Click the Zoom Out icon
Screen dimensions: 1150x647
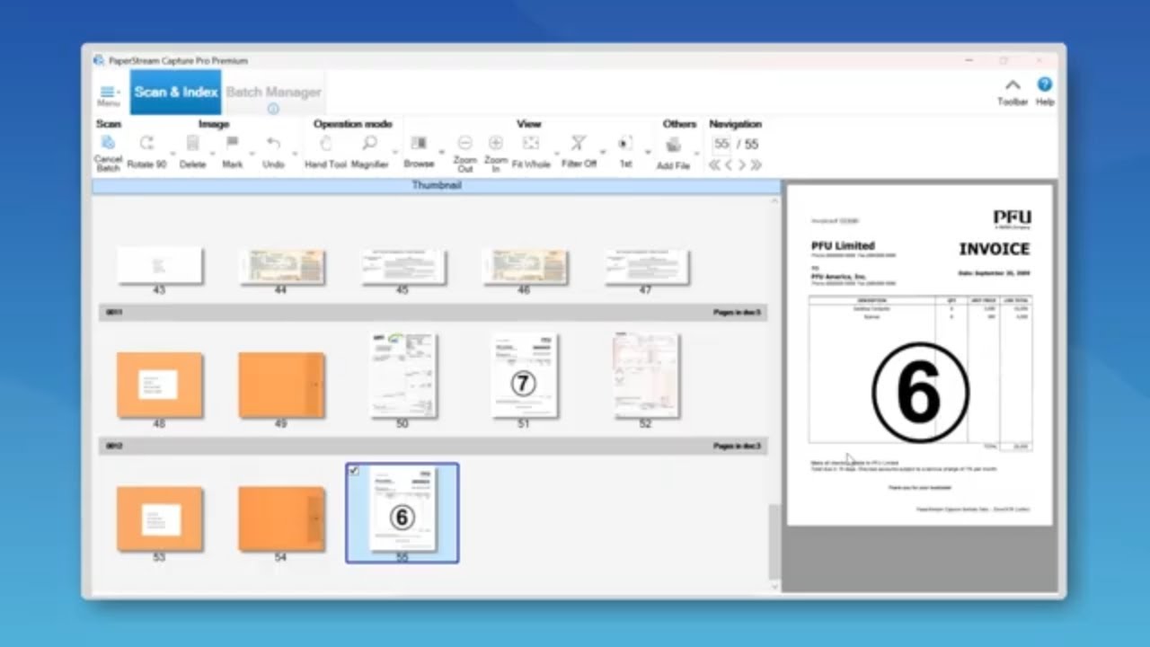464,143
